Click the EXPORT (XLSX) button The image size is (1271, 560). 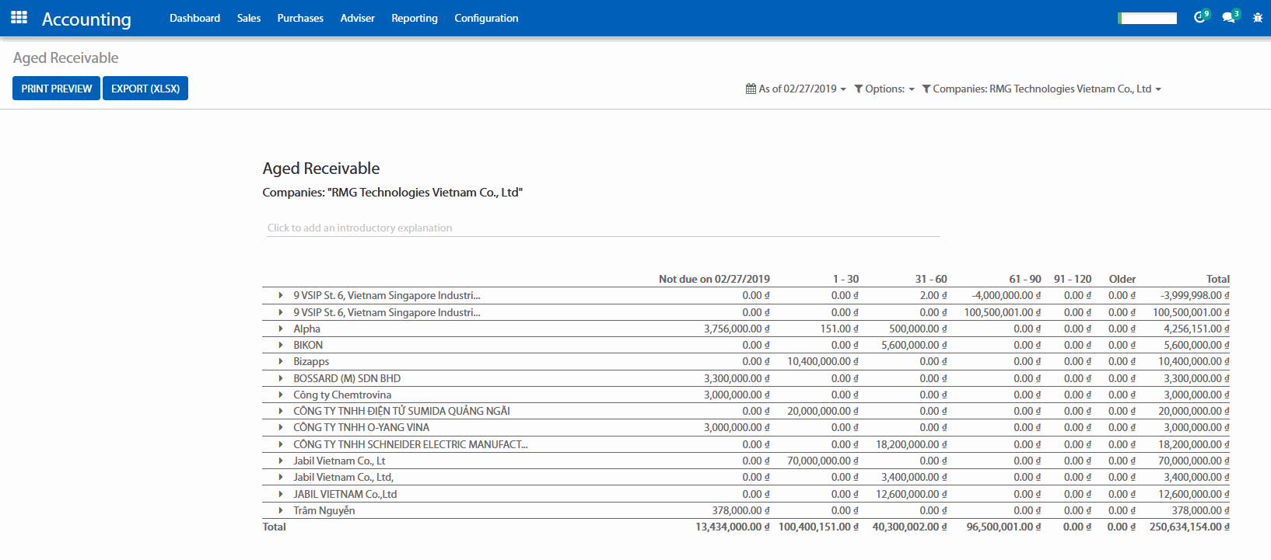[145, 89]
